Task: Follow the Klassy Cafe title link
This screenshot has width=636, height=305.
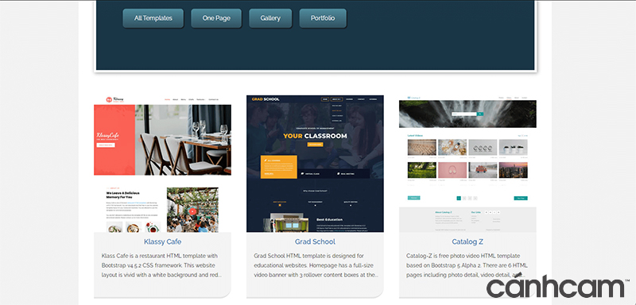Action: click(162, 241)
